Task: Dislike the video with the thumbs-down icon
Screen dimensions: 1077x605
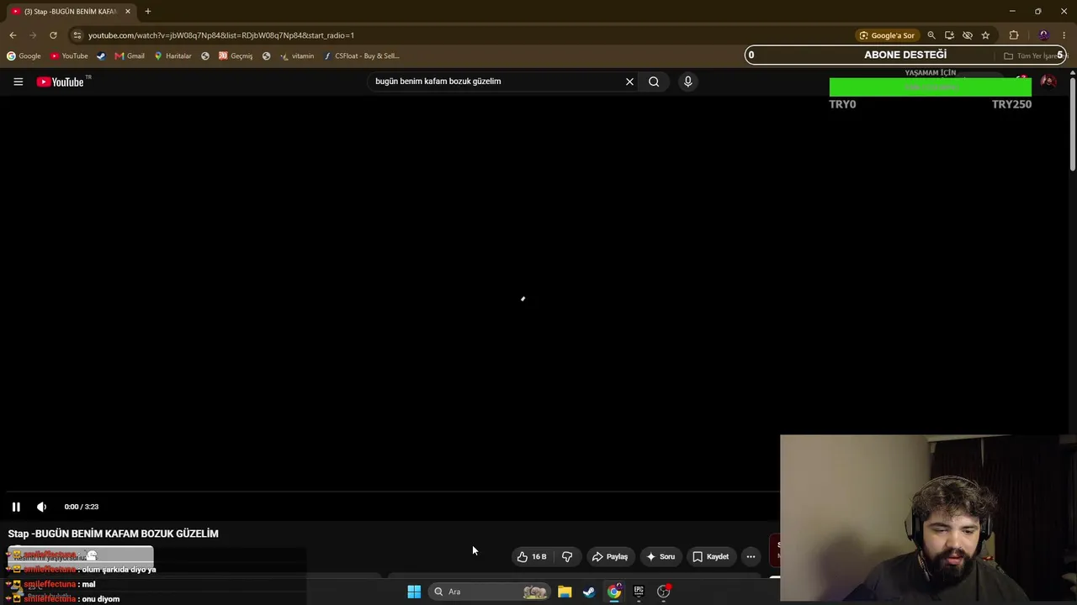Action: click(567, 556)
